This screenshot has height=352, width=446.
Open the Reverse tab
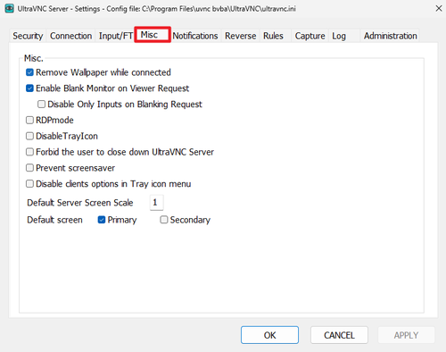tap(240, 36)
